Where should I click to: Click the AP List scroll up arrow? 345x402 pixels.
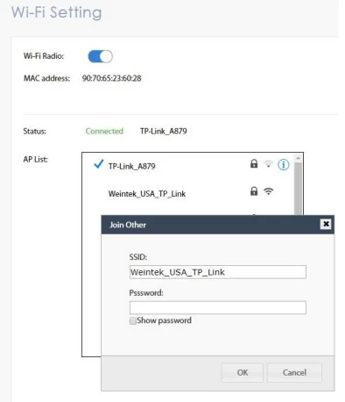coord(298,158)
